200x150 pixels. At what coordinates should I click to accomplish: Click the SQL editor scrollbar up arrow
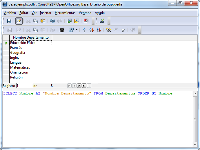tap(195, 94)
